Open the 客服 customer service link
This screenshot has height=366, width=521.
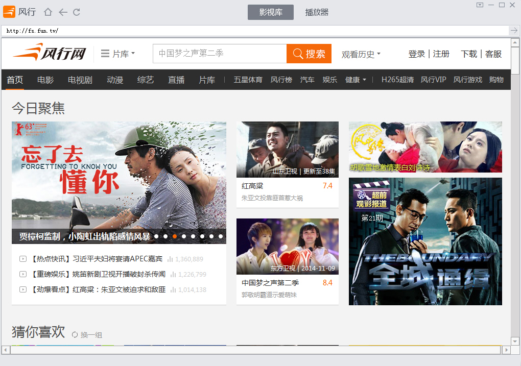[x=493, y=54]
